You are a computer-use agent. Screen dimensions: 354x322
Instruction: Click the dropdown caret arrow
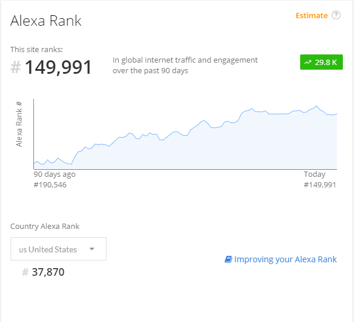pyautogui.click(x=92, y=249)
